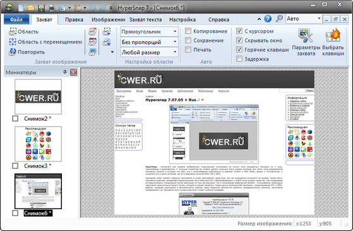Open a file with the folder icon
This screenshot has height=231, width=353.
[x=31, y=8]
